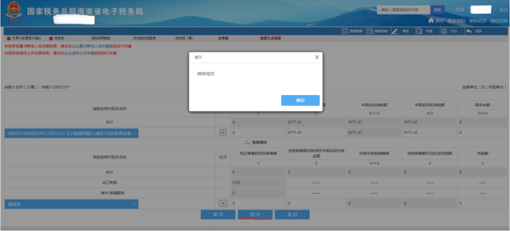
Task: Click the 修改 pencil edit icon
Action: pyautogui.click(x=395, y=31)
